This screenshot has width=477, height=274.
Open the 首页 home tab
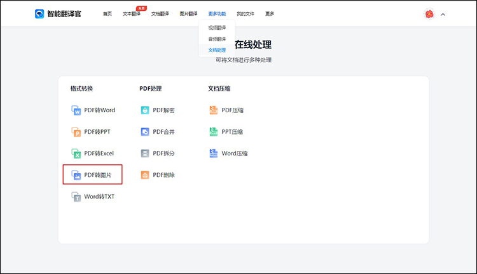pyautogui.click(x=107, y=14)
